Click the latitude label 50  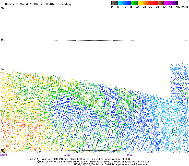[x=2, y=150]
